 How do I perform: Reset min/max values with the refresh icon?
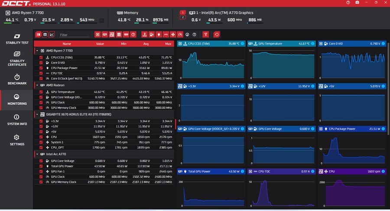pyautogui.click(x=217, y=35)
